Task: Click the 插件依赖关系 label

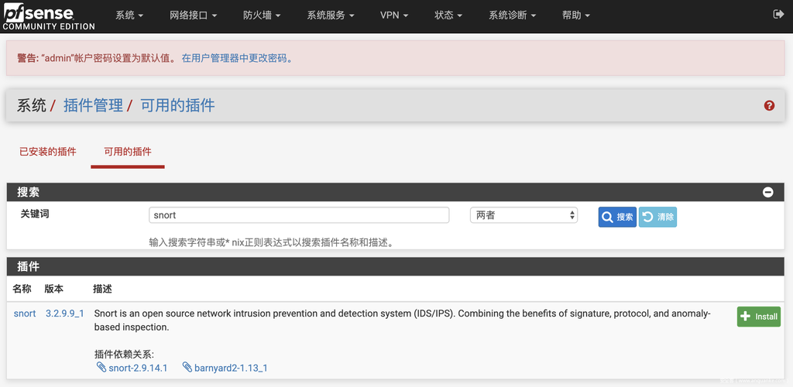Action: coord(124,354)
